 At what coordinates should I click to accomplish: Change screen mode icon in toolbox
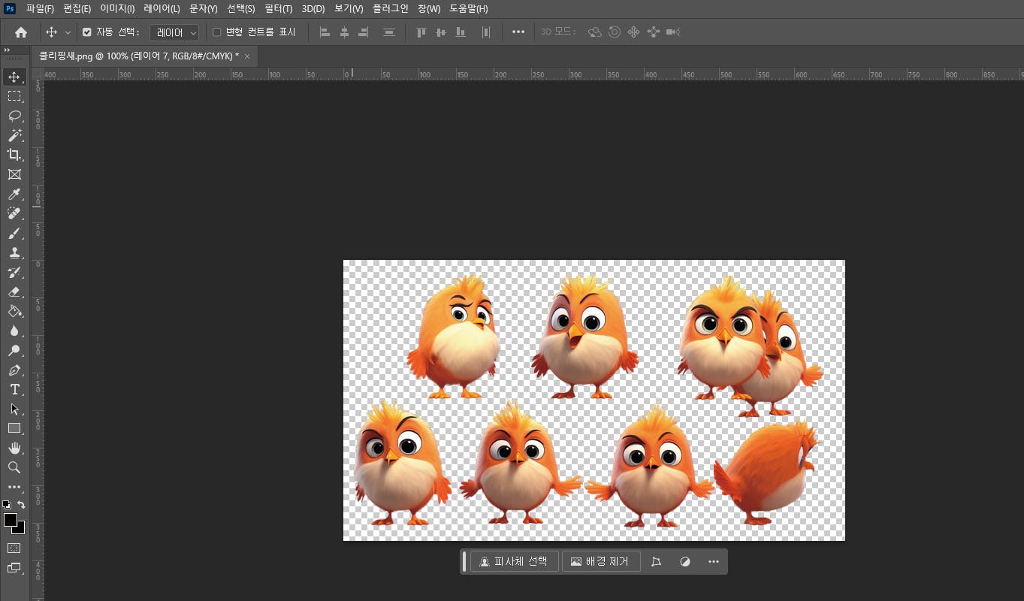14,568
